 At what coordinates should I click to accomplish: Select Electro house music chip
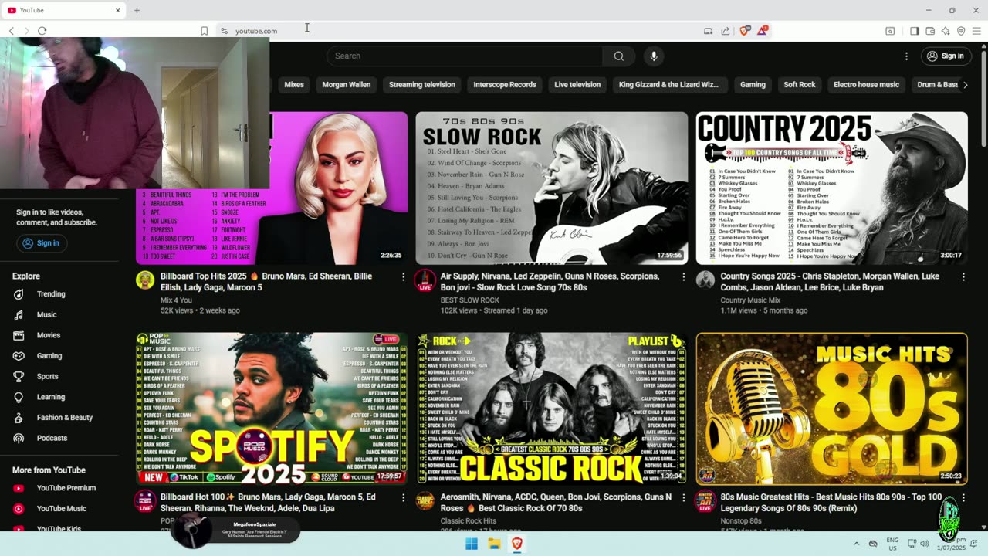(866, 85)
